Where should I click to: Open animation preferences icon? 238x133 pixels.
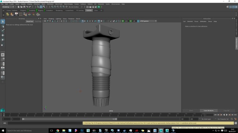[x=235, y=119]
